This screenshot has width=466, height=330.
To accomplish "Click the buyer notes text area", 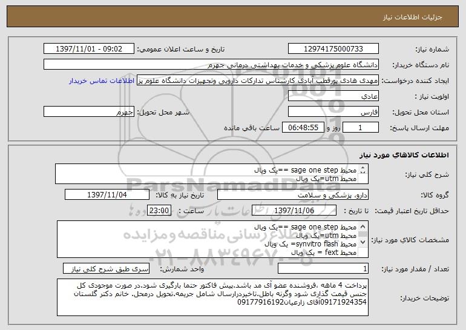I will click(x=212, y=297).
